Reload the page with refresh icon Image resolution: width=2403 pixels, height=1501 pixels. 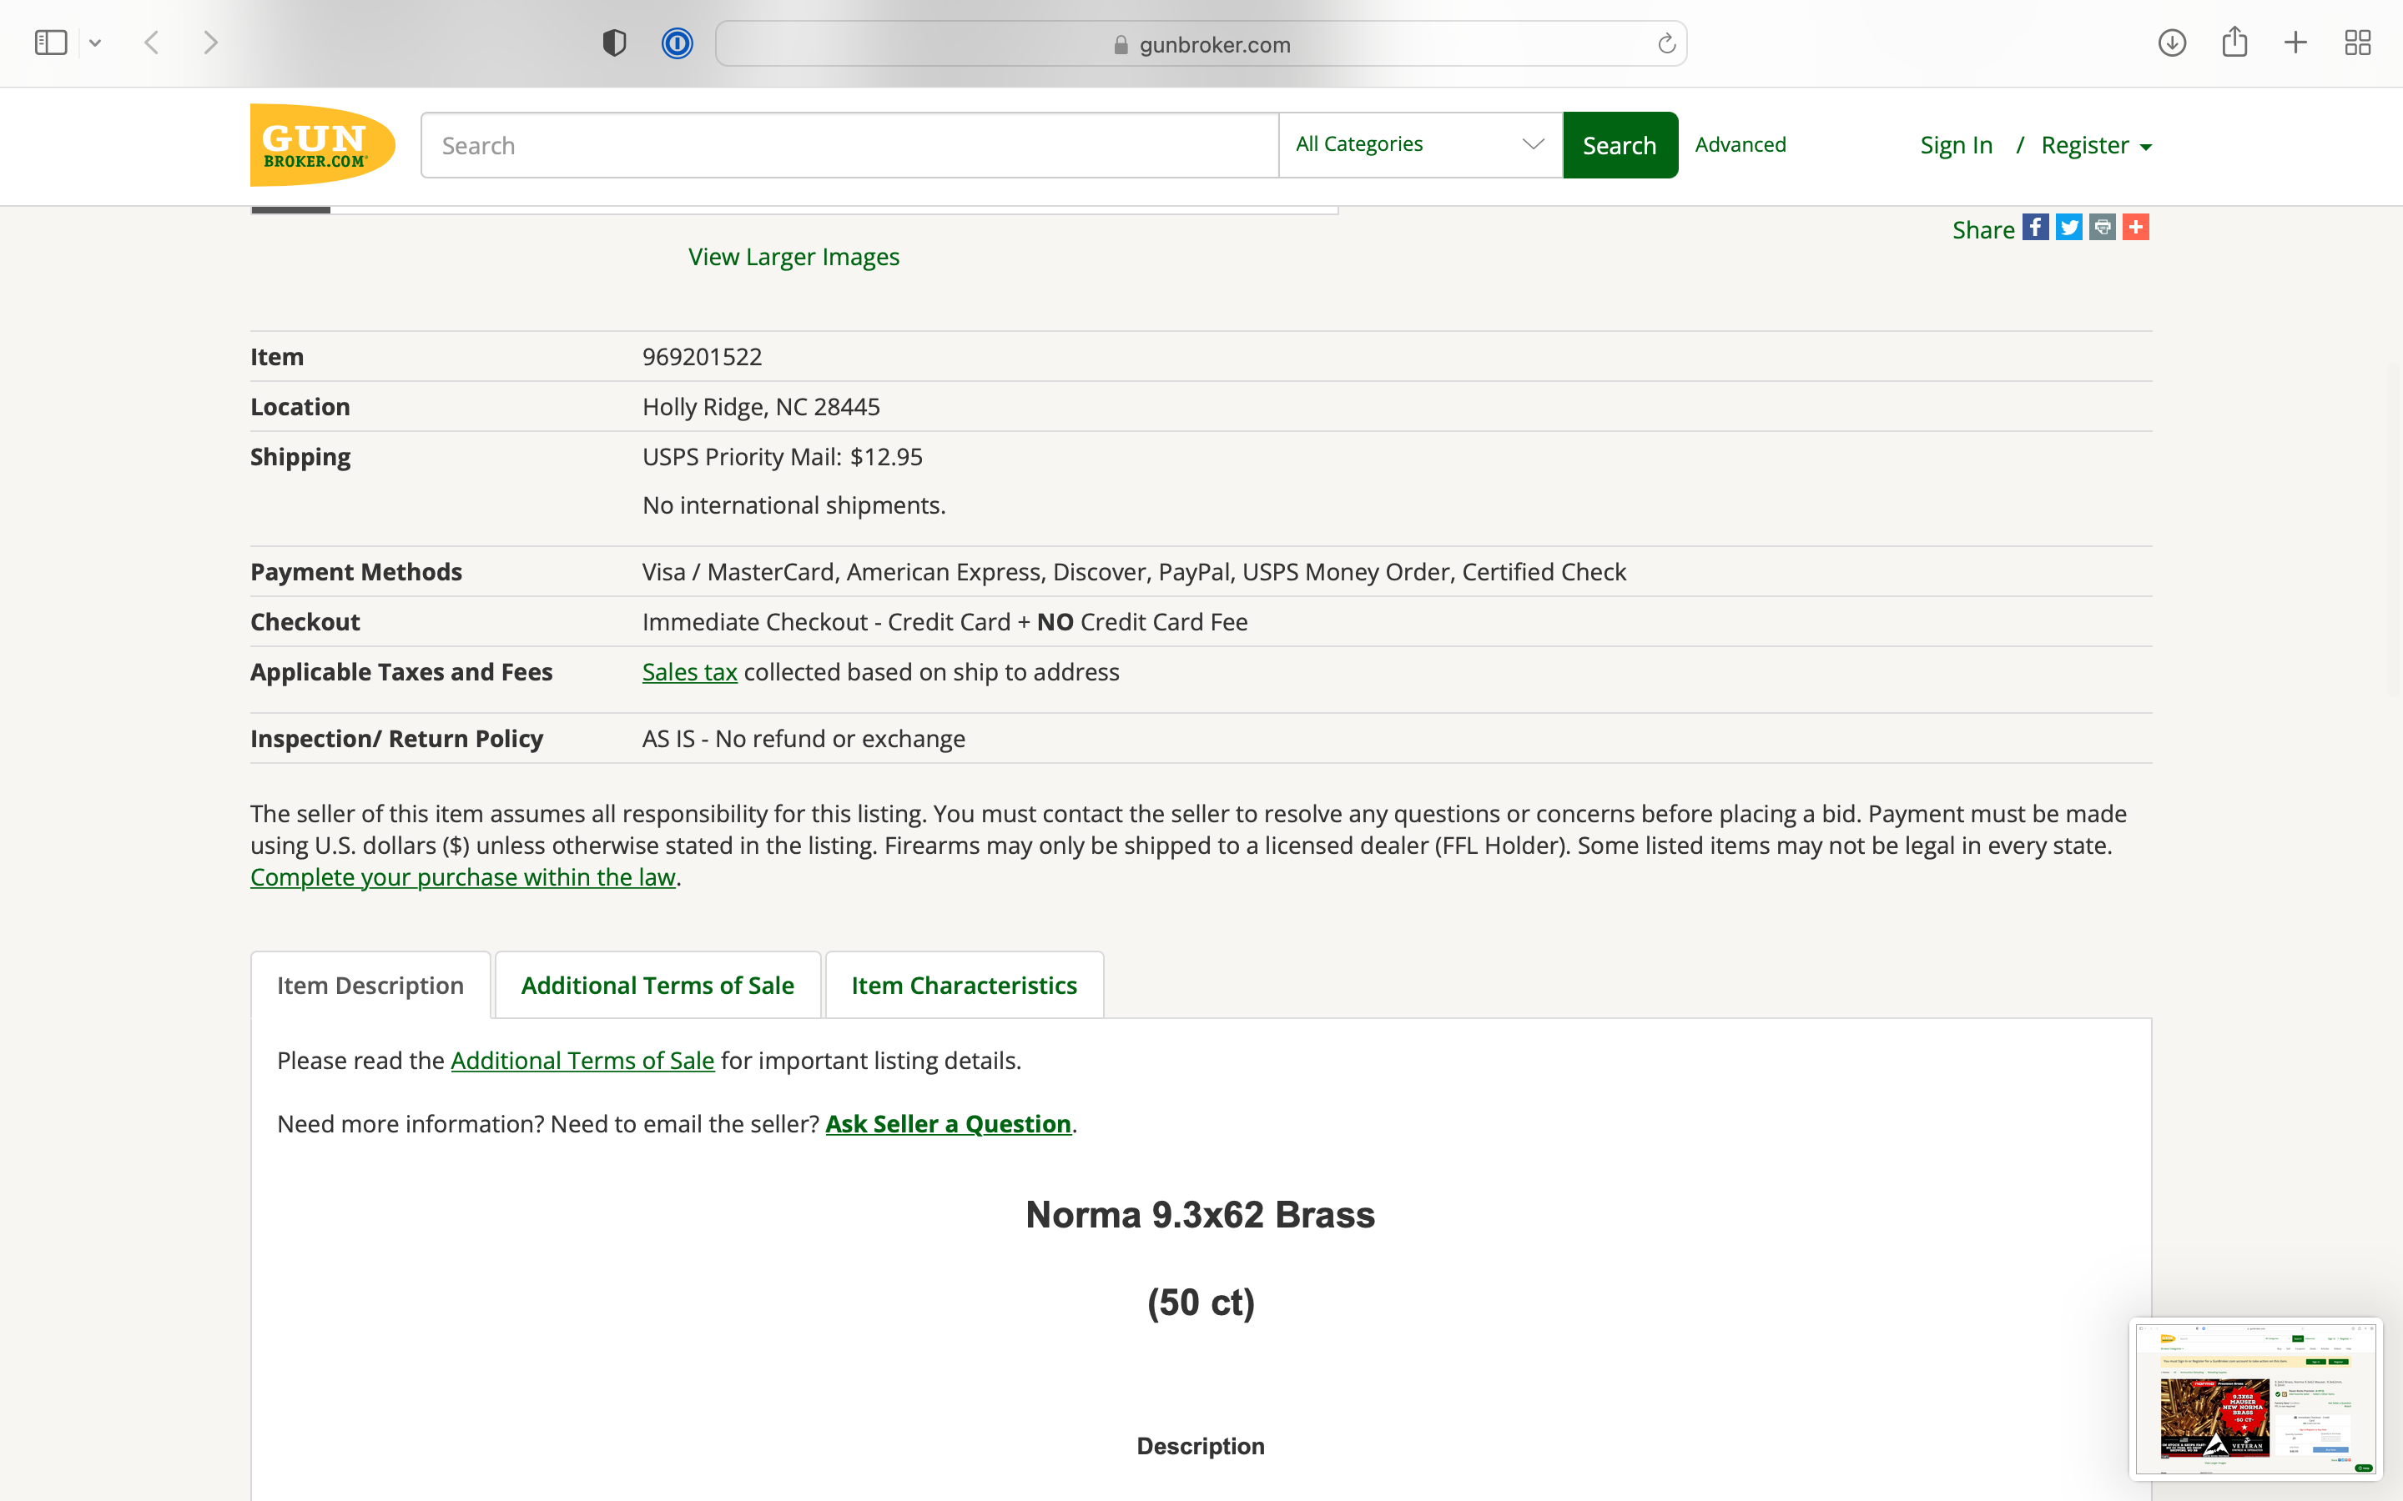point(1666,43)
